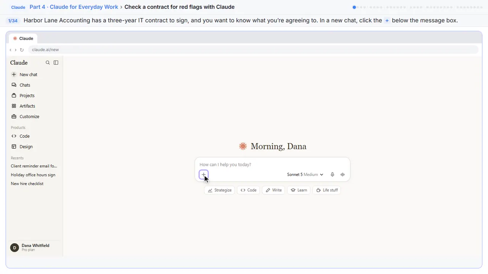Image resolution: width=488 pixels, height=274 pixels.
Task: Open recent chat 'Holiday office hours sign'
Action: click(33, 175)
